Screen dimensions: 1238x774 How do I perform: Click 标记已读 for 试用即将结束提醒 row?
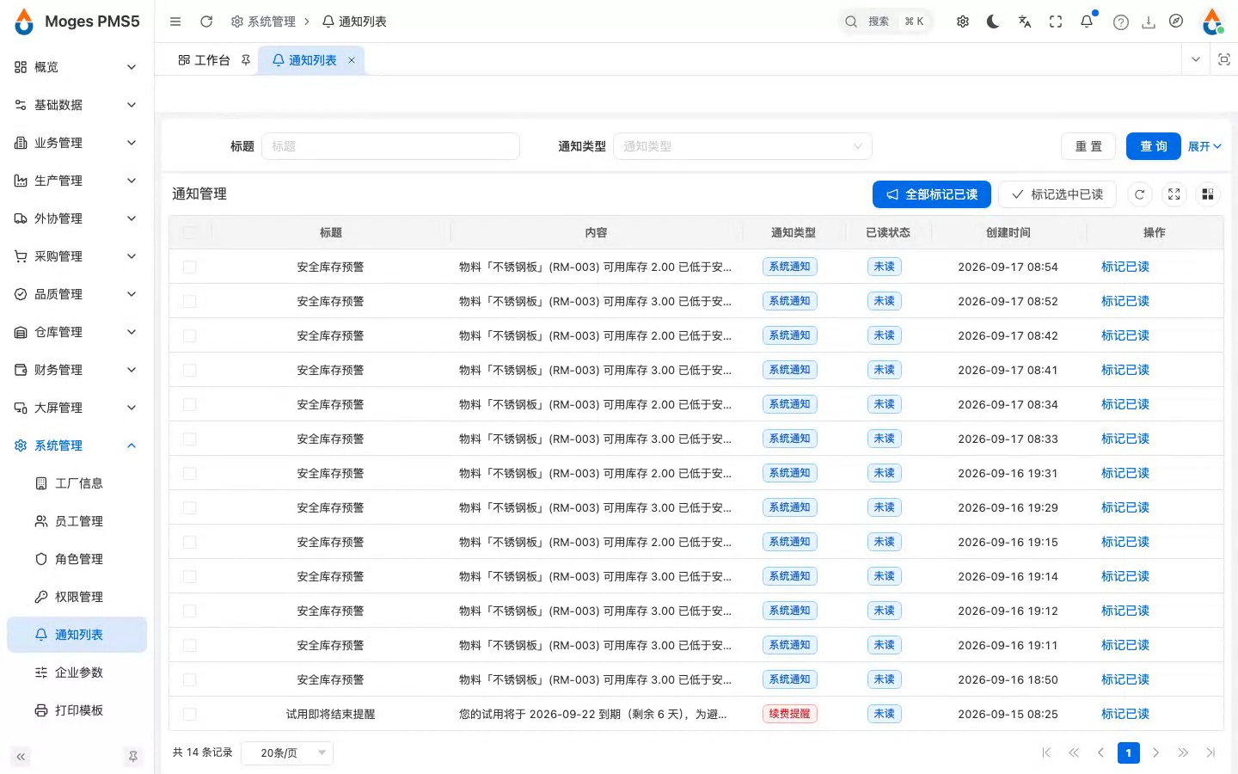(1125, 714)
